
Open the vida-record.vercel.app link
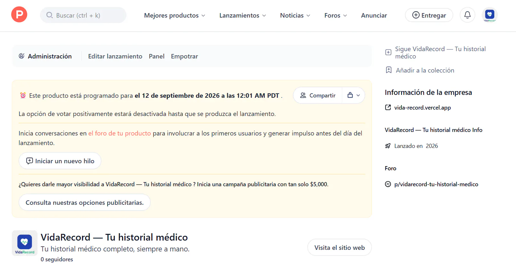pos(422,108)
